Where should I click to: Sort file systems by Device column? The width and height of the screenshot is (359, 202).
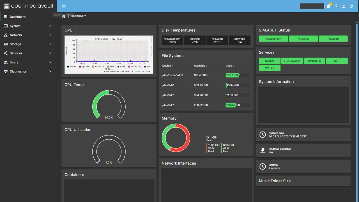pyautogui.click(x=168, y=66)
